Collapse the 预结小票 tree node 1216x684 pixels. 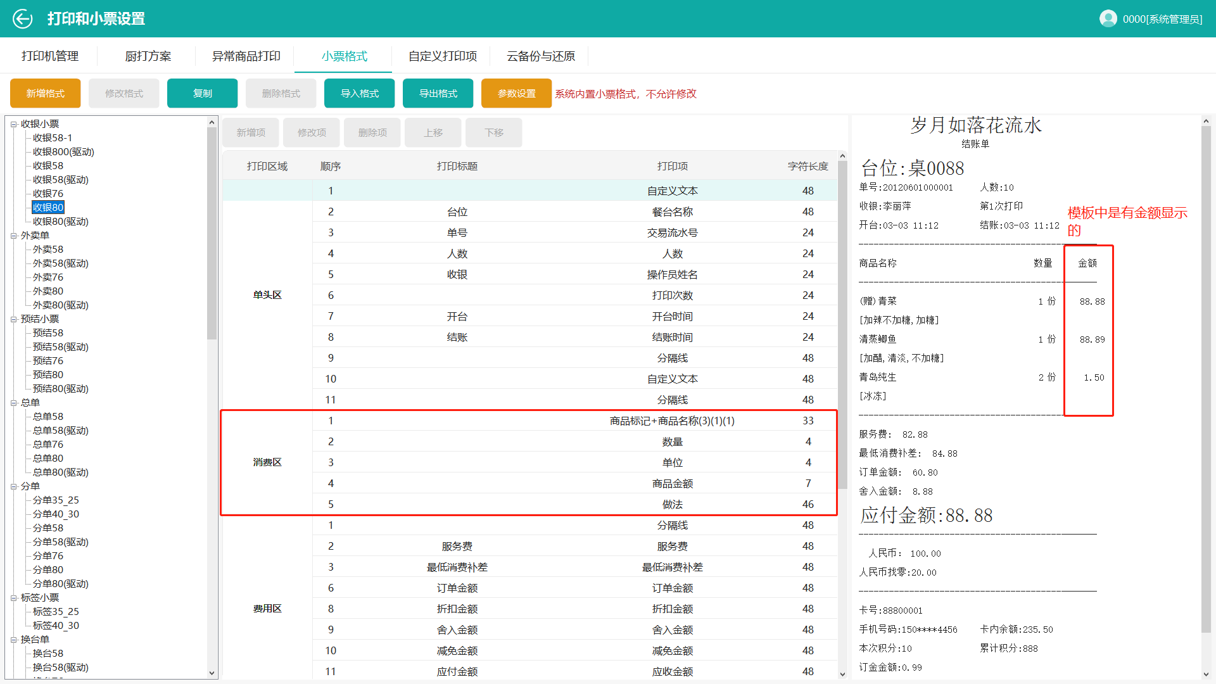click(x=13, y=319)
